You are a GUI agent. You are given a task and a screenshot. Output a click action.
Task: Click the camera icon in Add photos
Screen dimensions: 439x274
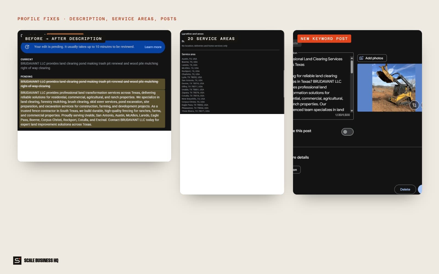pos(361,58)
